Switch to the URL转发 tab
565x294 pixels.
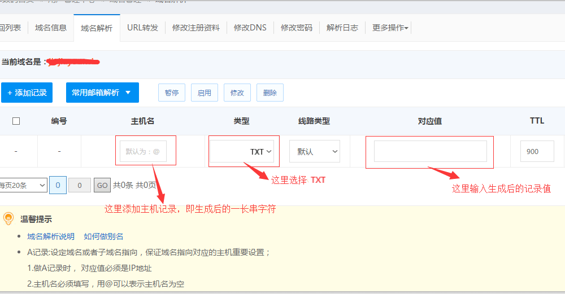point(142,28)
